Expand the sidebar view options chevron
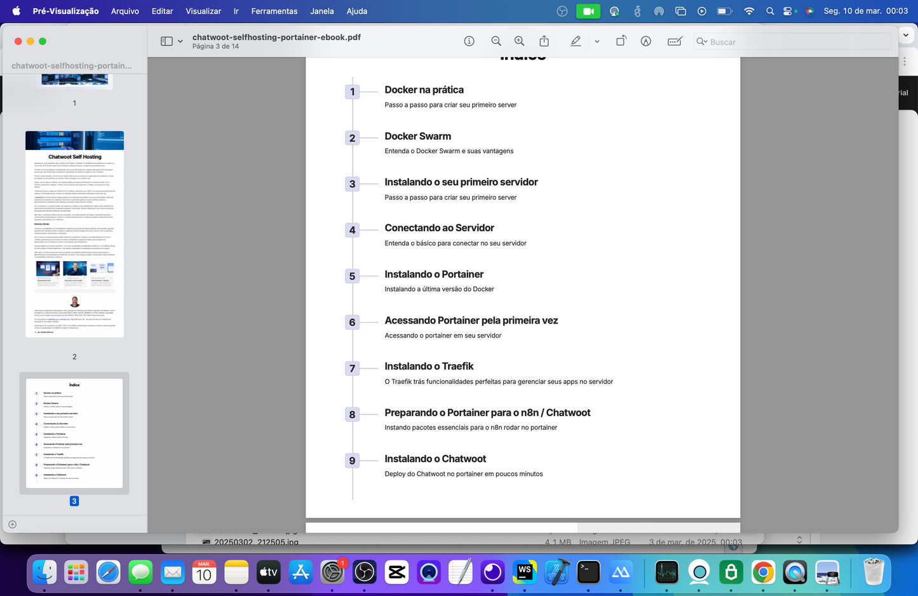This screenshot has height=596, width=918. click(180, 41)
